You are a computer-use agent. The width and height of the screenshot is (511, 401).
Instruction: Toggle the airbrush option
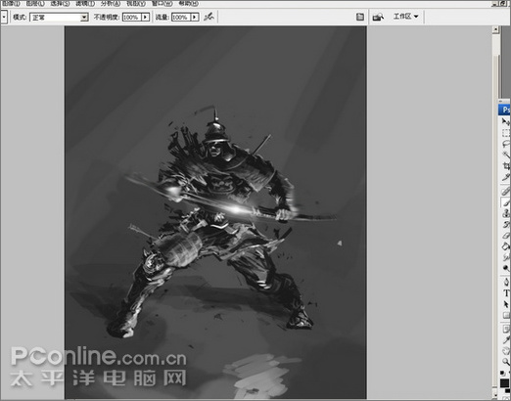pos(209,17)
